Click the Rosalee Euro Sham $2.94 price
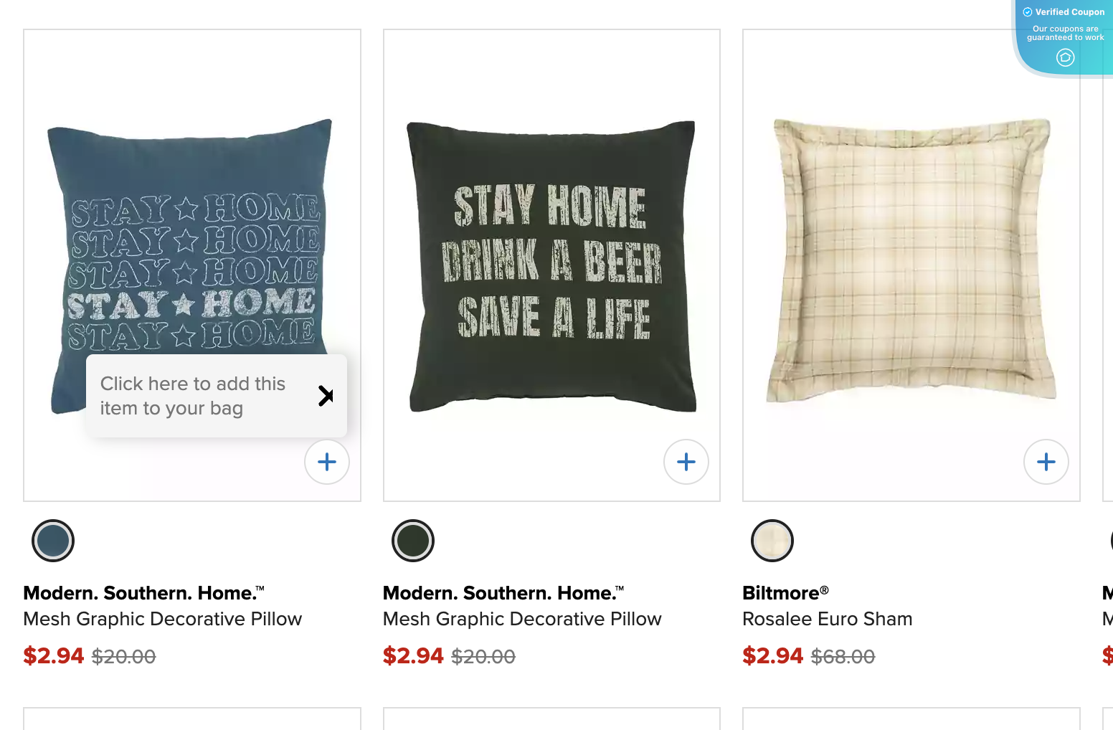 772,655
